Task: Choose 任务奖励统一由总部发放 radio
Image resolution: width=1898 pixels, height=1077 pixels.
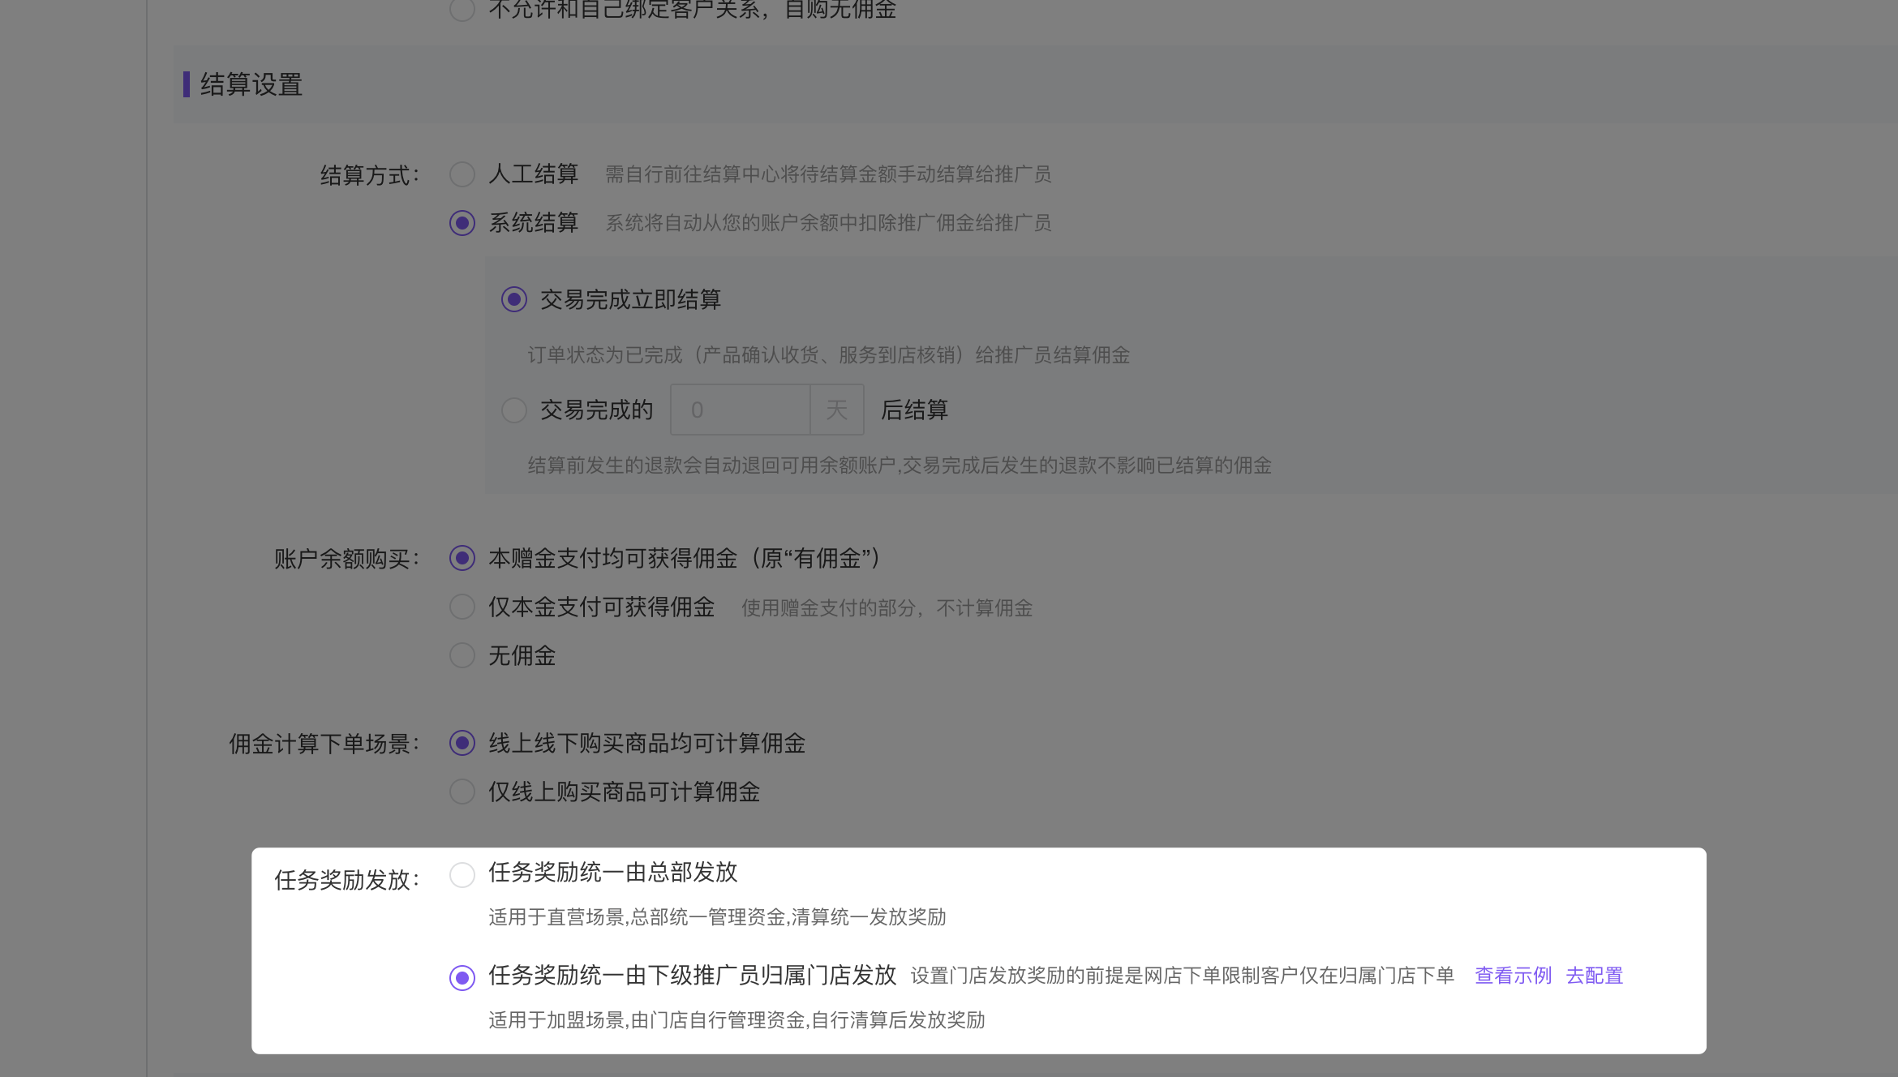Action: [462, 875]
